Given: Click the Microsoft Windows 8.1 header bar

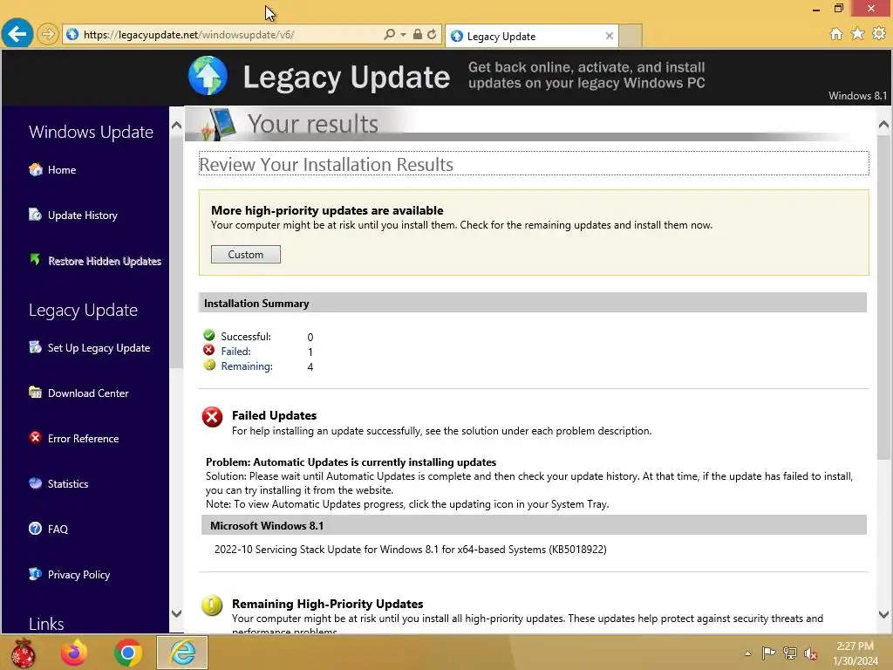Looking at the screenshot, I should coord(535,524).
